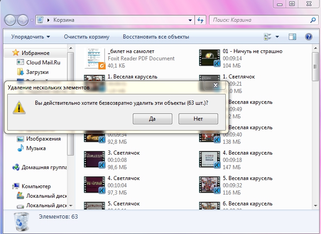Open Домашняя группа in sidebar
Viewport: 321px width, 234px height.
[x=44, y=167]
